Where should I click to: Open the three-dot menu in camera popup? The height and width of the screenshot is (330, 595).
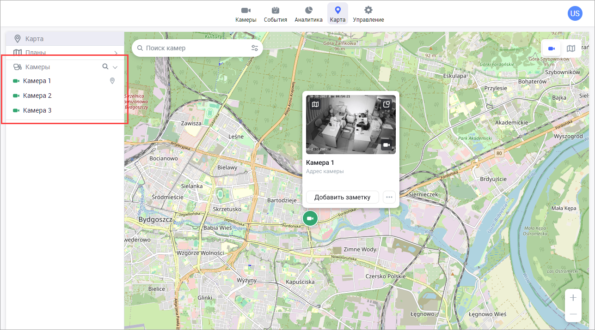[389, 197]
